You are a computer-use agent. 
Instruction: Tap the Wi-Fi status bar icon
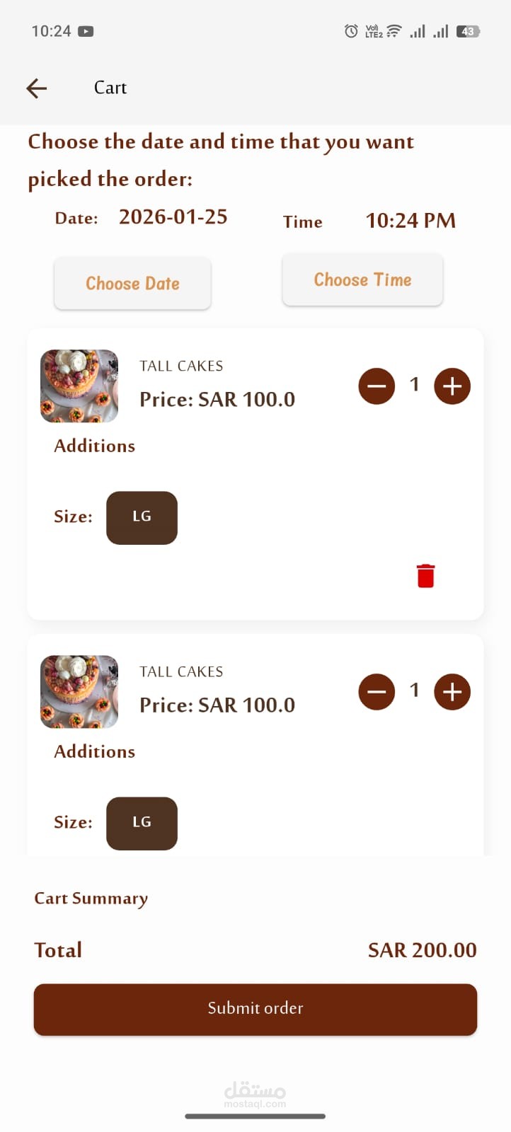[x=394, y=31]
